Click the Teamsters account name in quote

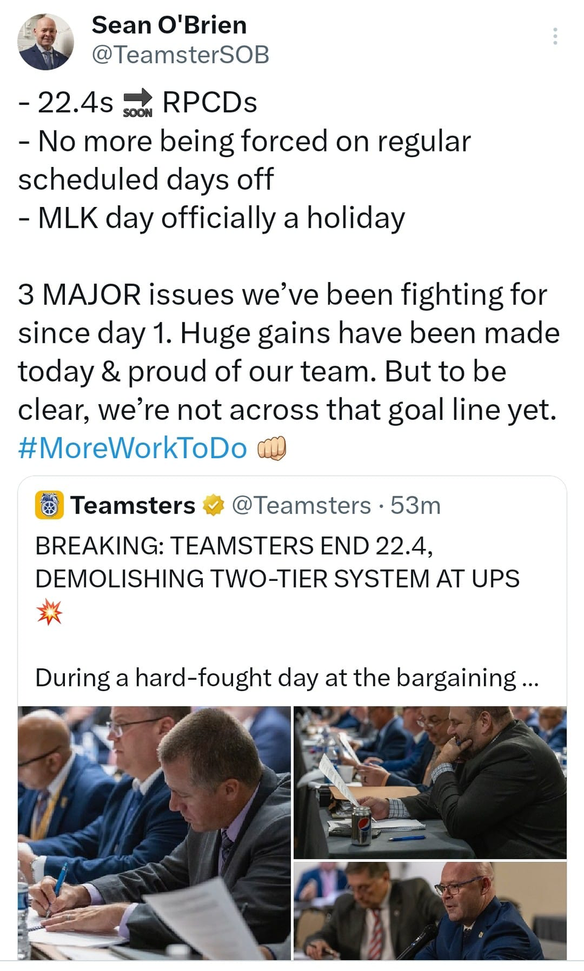(x=133, y=505)
